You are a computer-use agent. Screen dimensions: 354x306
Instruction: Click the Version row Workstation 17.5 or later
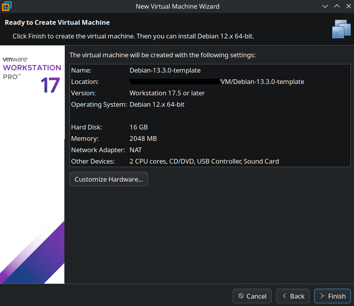pyautogui.click(x=167, y=93)
